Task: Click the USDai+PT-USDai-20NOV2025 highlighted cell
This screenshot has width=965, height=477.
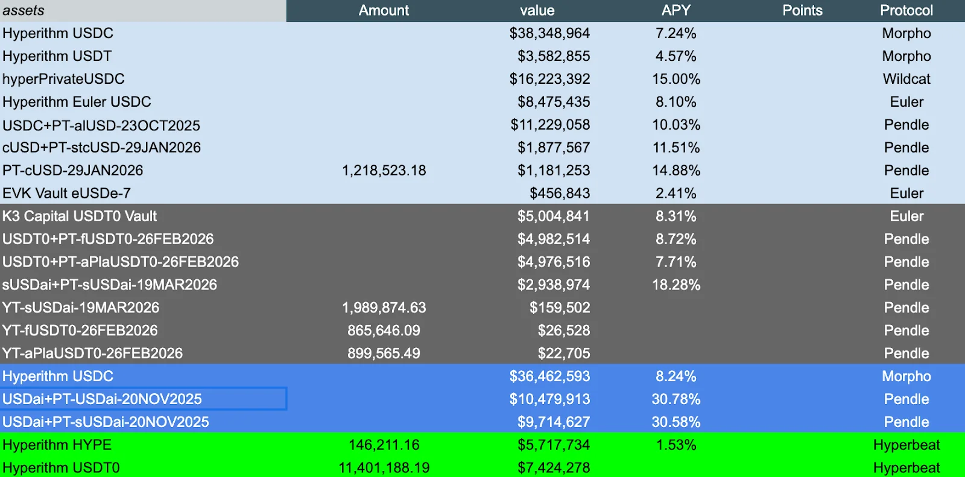Action: coord(103,399)
